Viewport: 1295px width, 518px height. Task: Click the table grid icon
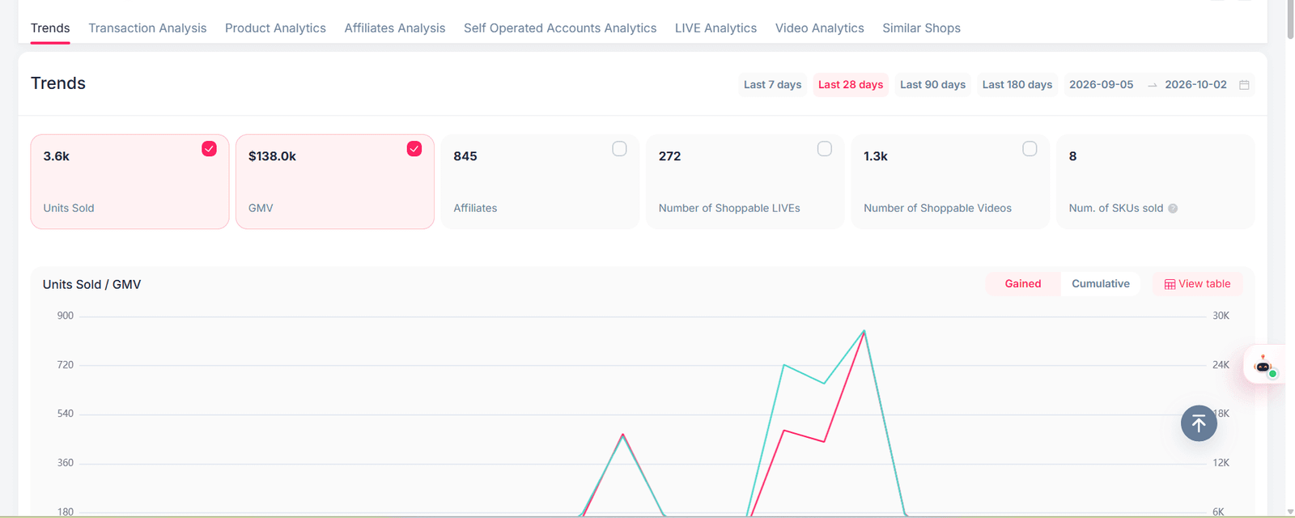coord(1170,285)
